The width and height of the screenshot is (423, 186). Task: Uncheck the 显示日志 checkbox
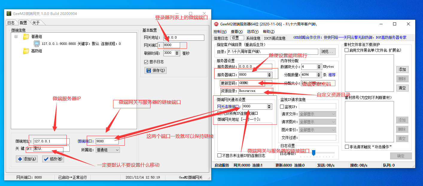coord(146,62)
